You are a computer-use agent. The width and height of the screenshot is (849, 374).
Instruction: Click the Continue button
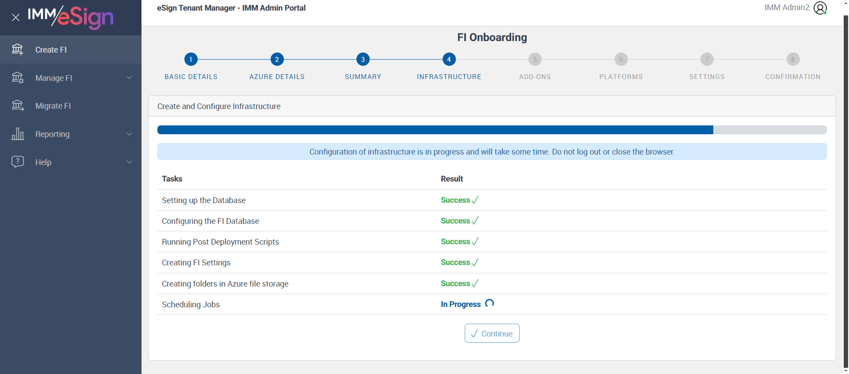(x=492, y=333)
